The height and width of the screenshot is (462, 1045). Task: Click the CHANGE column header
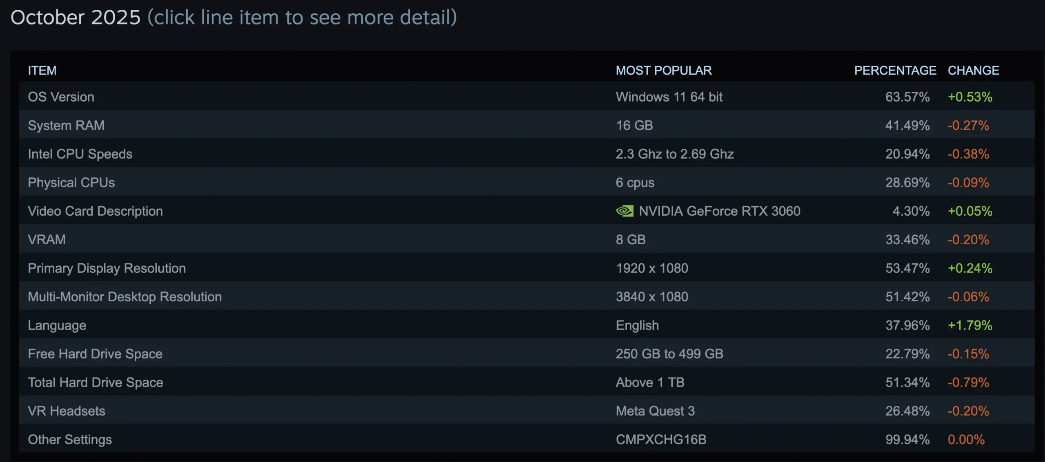[973, 70]
